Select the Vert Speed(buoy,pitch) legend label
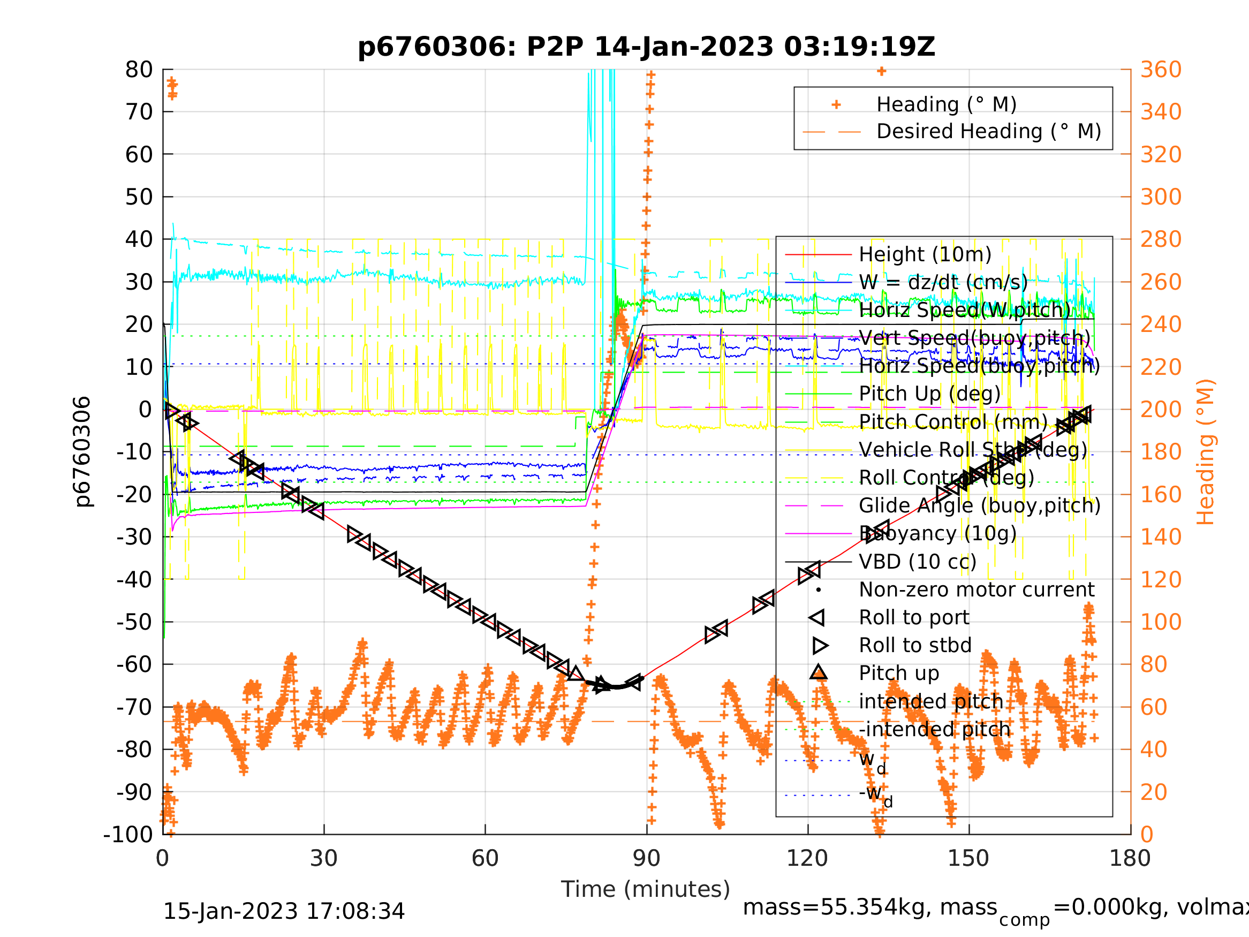This screenshot has width=1249, height=937. 975,338
